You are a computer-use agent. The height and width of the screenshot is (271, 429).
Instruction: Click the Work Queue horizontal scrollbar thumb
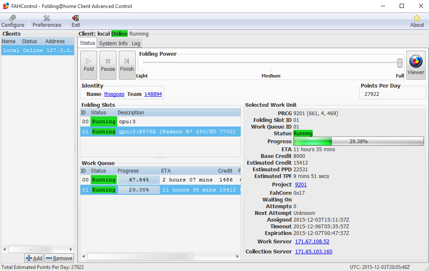point(140,256)
